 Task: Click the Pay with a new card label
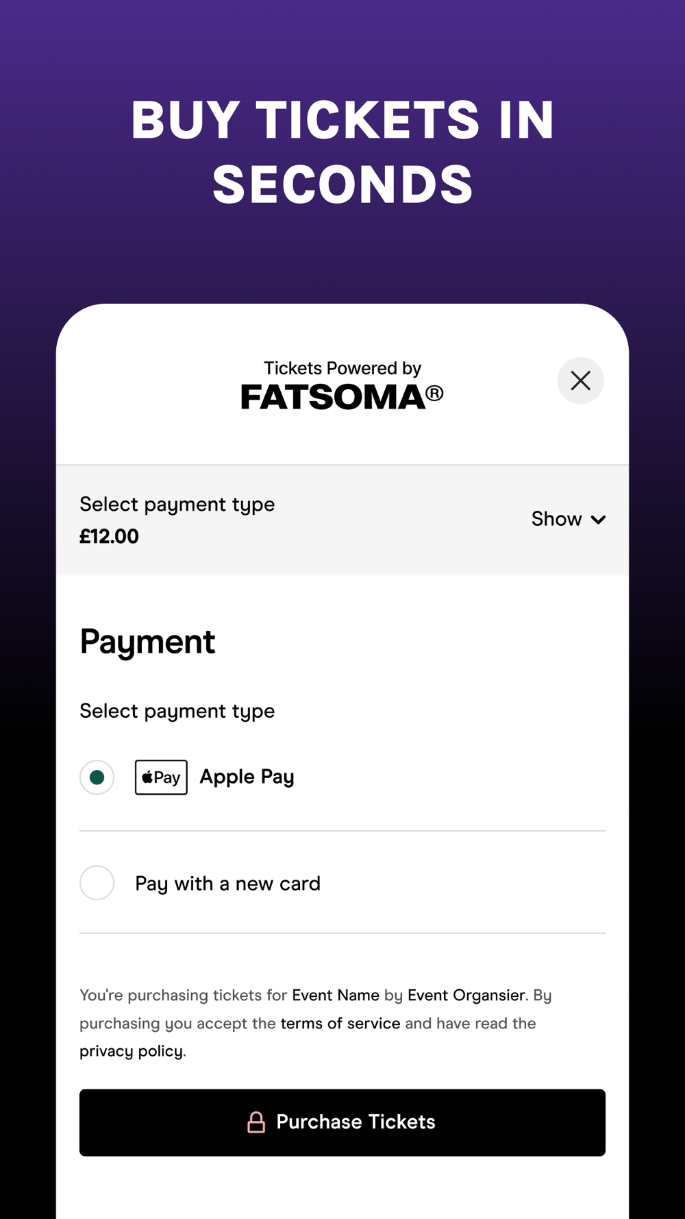[x=227, y=884]
